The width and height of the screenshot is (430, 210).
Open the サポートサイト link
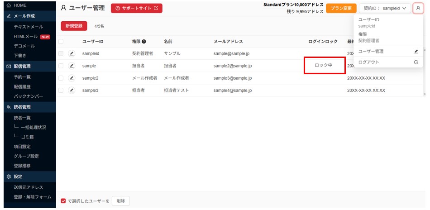pos(137,8)
